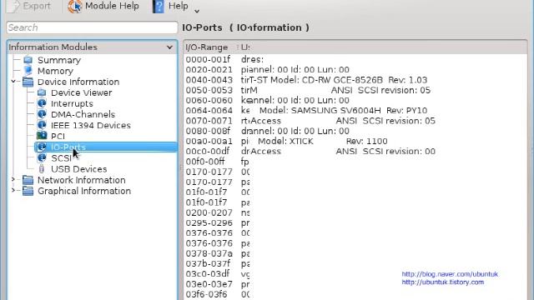Open the Help dropdown arrow
The height and width of the screenshot is (300, 534).
click(197, 11)
